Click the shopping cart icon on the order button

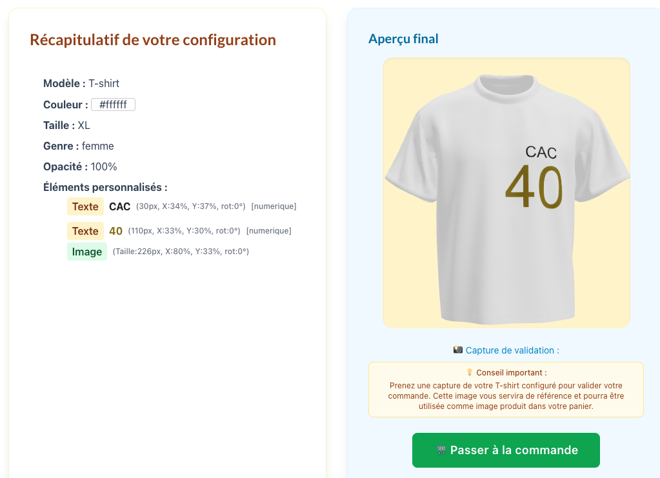[441, 450]
